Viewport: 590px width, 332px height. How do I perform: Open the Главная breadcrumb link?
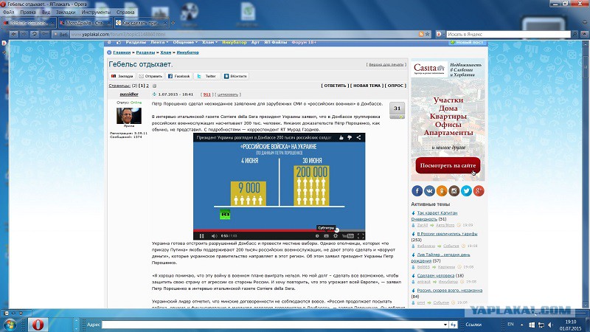(x=122, y=52)
